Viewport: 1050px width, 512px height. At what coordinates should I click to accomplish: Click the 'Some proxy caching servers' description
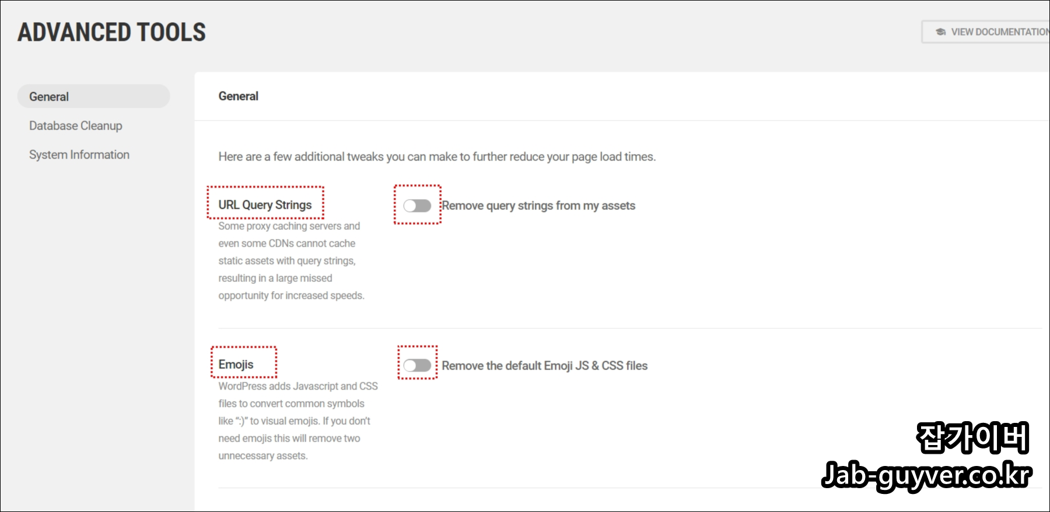pos(291,260)
